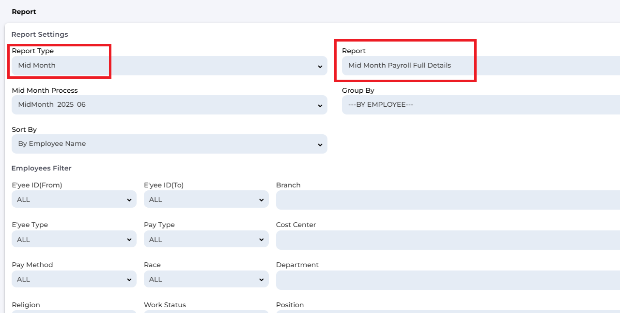This screenshot has height=313, width=620.
Task: Click the Report Type dropdown chevron arrow
Action: (x=320, y=66)
